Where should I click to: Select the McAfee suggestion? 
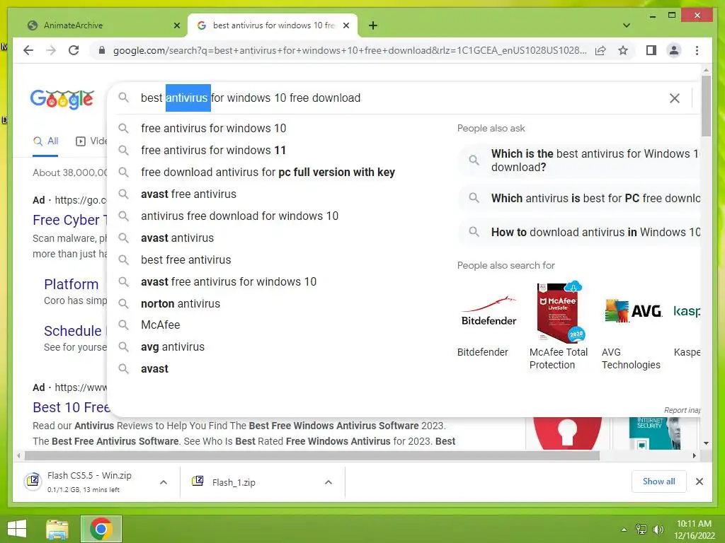[x=161, y=325]
